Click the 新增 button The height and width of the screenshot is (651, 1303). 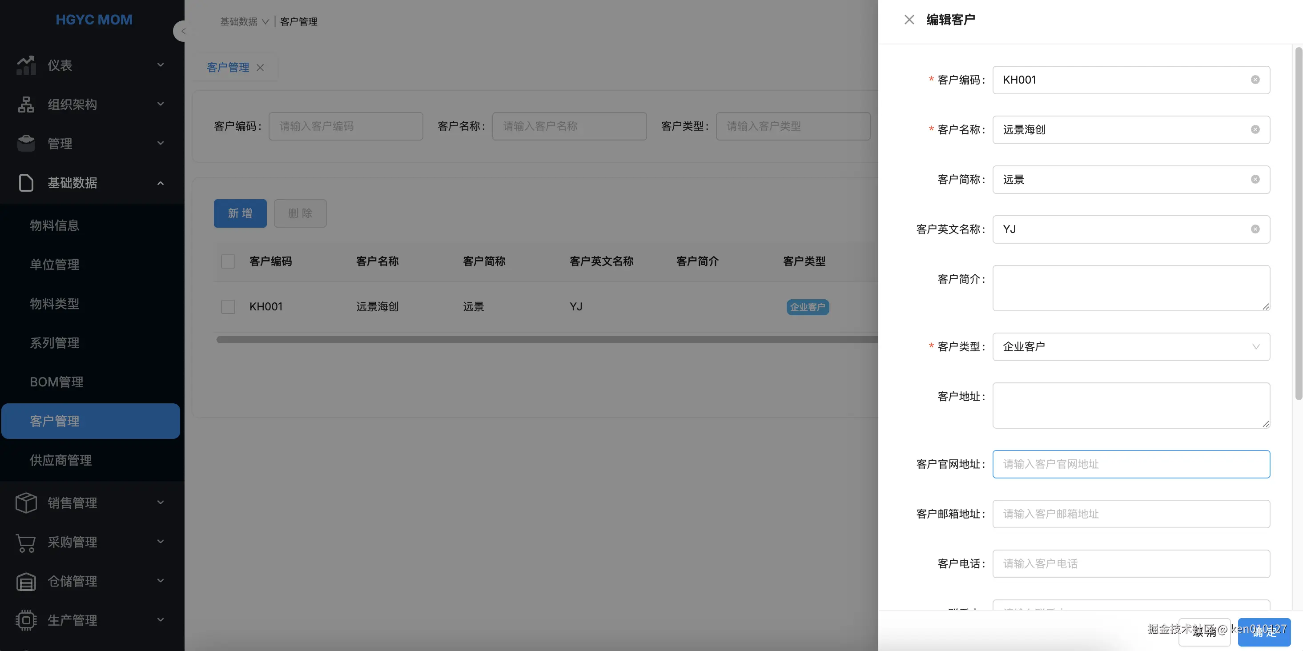(240, 213)
